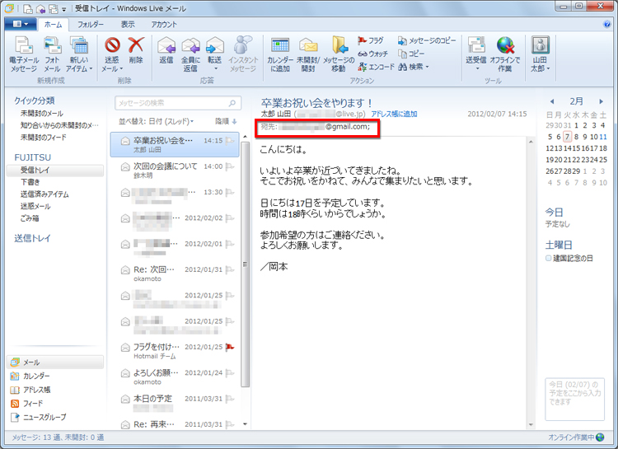Screen dimensions: 618x449
Task: Open the 山田太郎 account menu
Action: tap(540, 54)
